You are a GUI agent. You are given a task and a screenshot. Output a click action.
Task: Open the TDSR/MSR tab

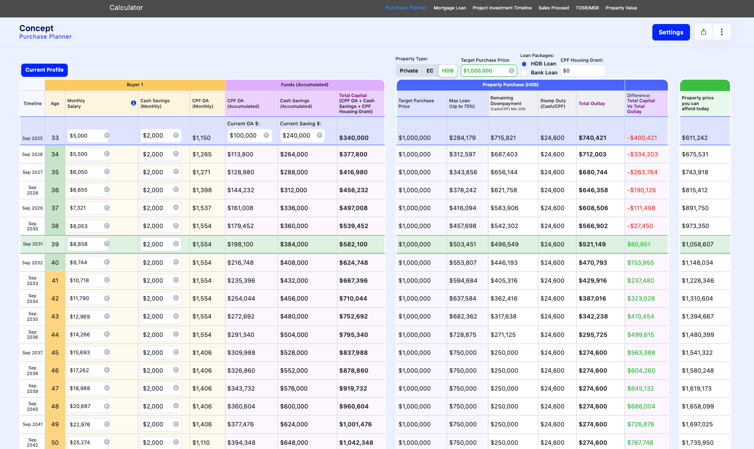point(587,8)
